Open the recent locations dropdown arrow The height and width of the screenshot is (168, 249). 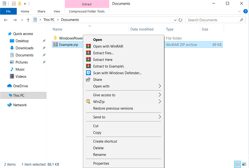click(x=22, y=20)
